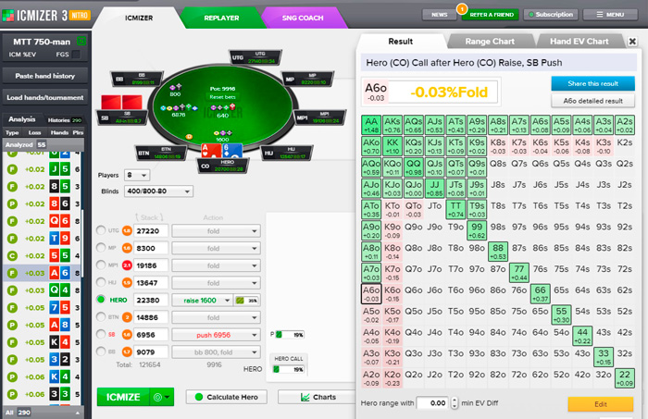648x419 pixels.
Task: Open the BTN action fold dropdown
Action: (x=216, y=318)
